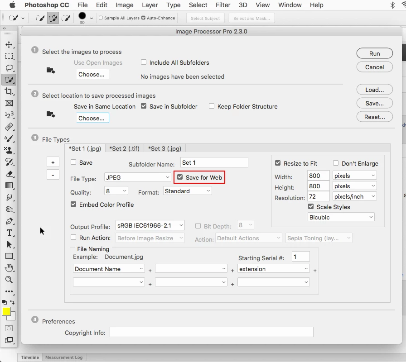Viewport: 406px width, 362px height.
Task: Enable the Don't Enlarge option
Action: (336, 163)
